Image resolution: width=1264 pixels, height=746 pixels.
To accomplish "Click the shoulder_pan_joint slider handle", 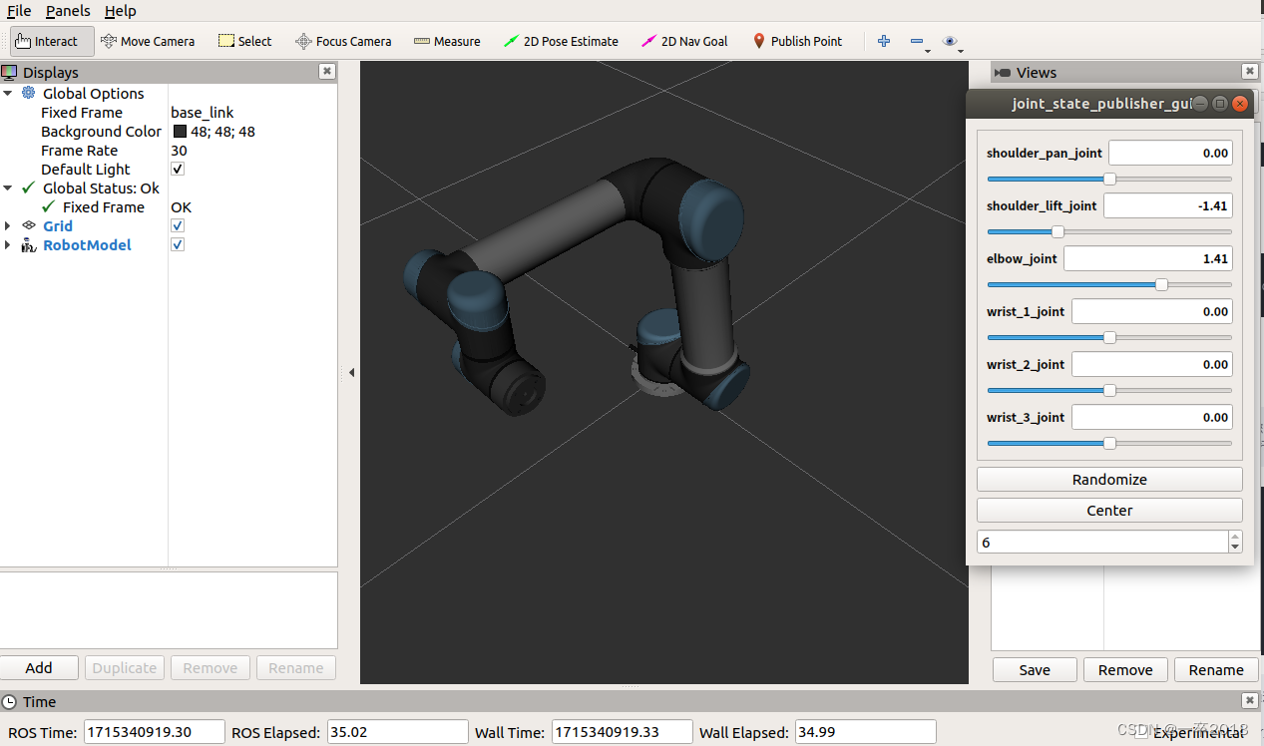I will pos(1109,180).
